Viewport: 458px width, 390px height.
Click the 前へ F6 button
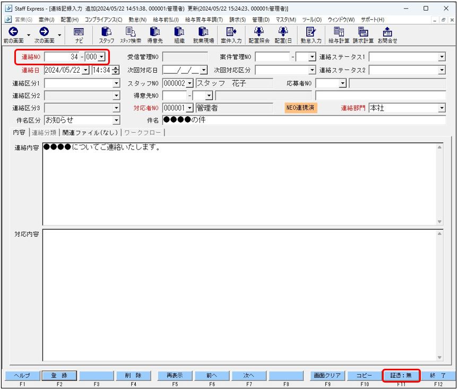click(x=212, y=375)
